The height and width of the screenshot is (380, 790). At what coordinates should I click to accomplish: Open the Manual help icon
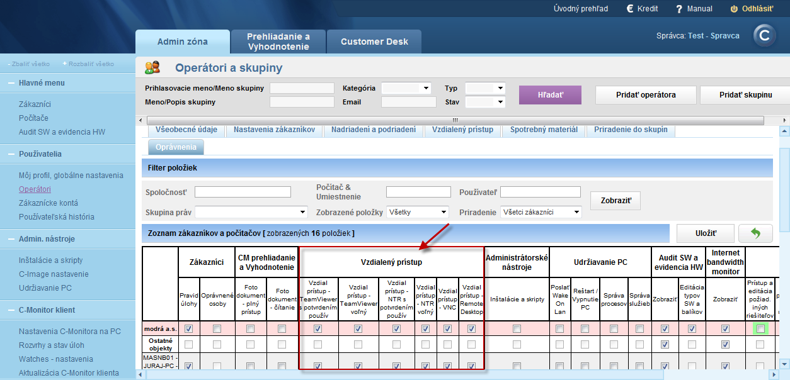pos(679,9)
